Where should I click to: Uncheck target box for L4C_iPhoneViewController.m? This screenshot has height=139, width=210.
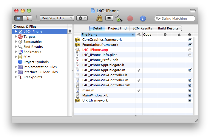coord(190,80)
